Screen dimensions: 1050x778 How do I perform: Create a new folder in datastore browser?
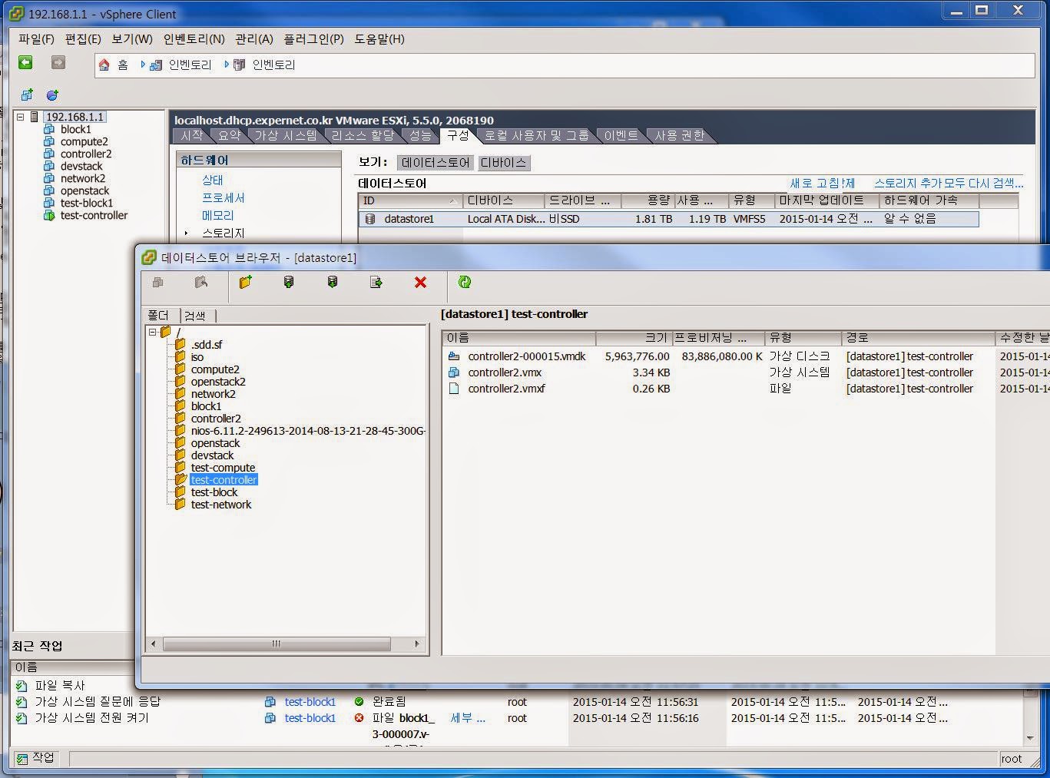[246, 283]
